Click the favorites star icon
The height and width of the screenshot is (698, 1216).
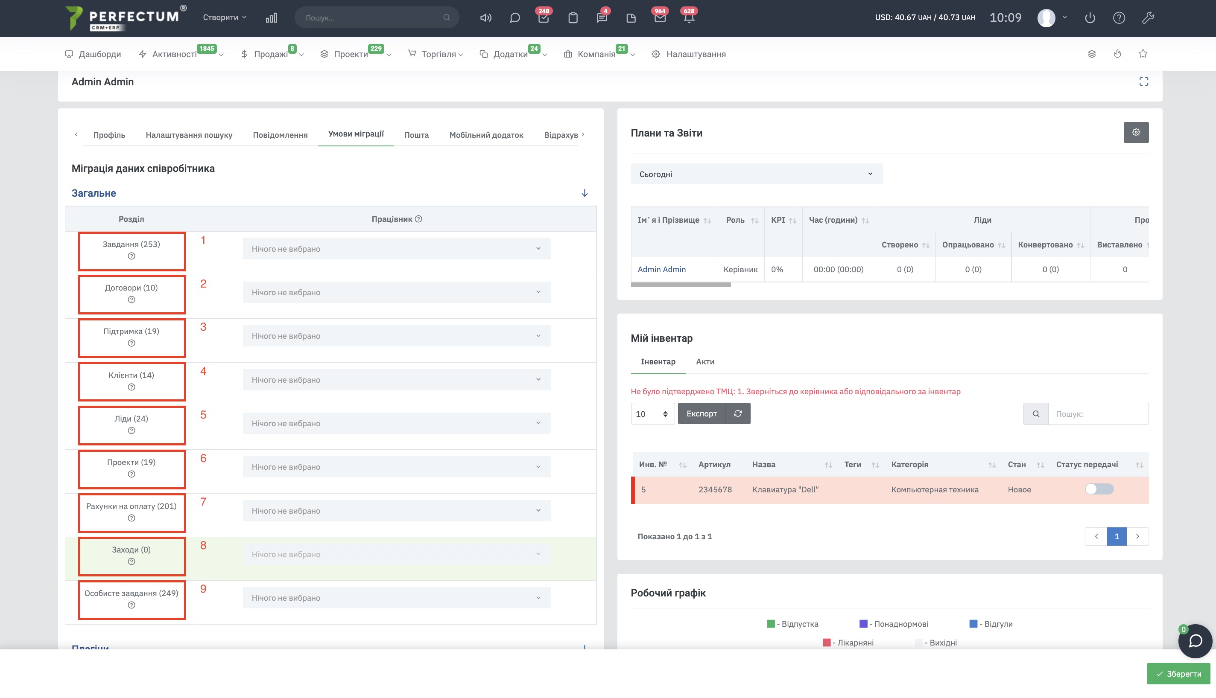tap(1143, 54)
